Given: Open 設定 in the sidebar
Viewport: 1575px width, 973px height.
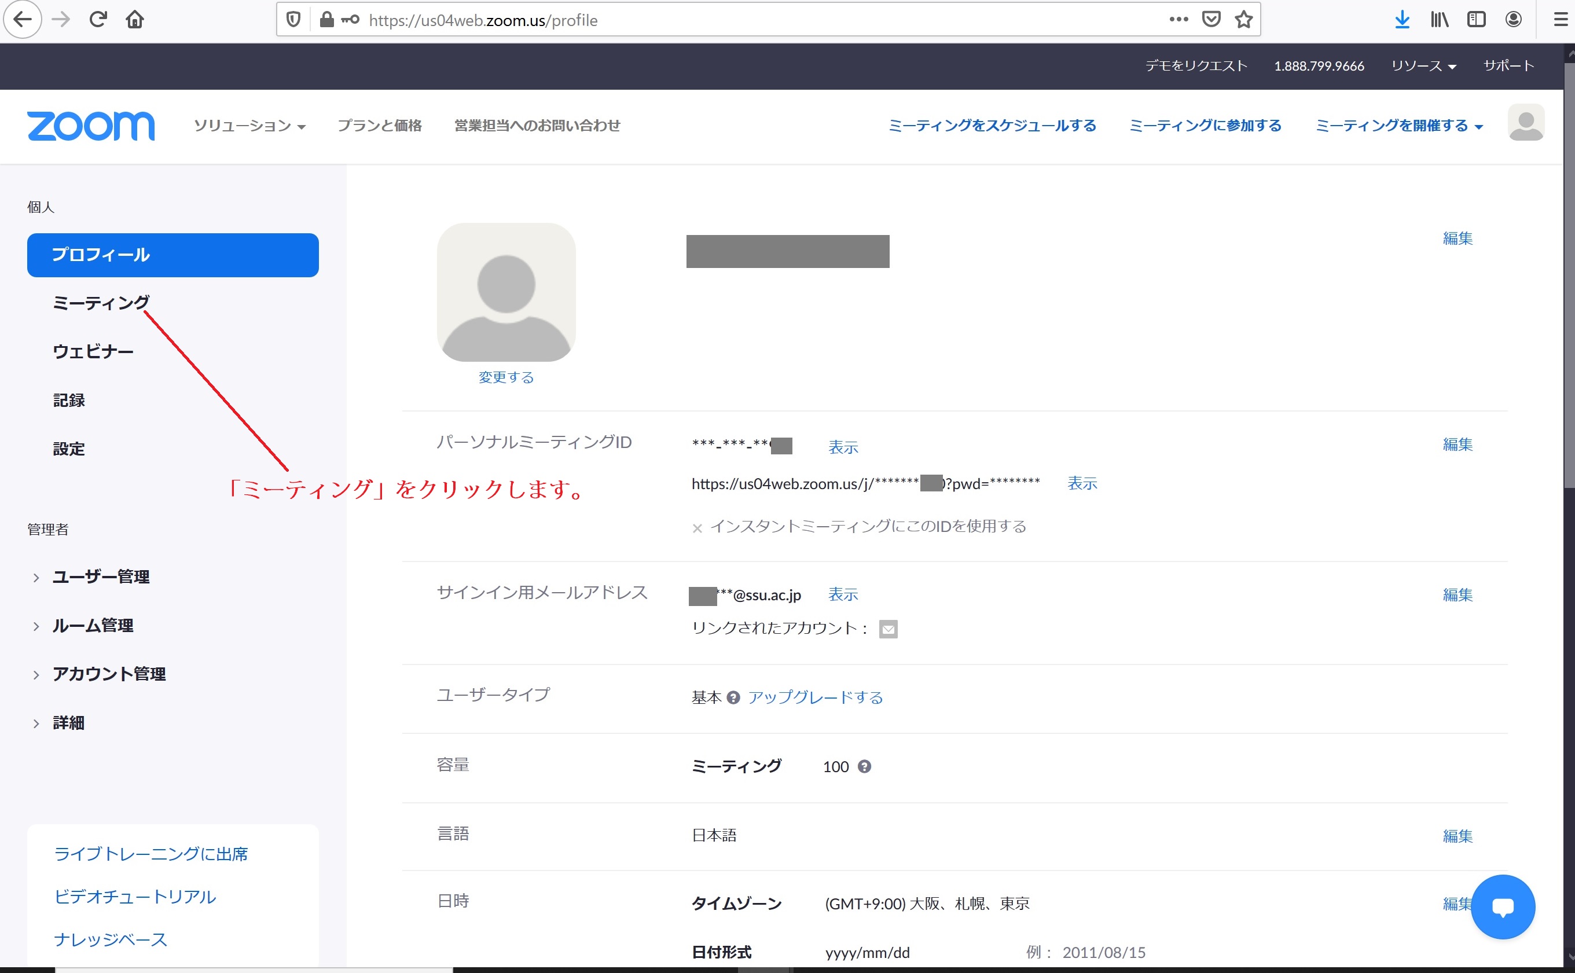Looking at the screenshot, I should [x=69, y=449].
